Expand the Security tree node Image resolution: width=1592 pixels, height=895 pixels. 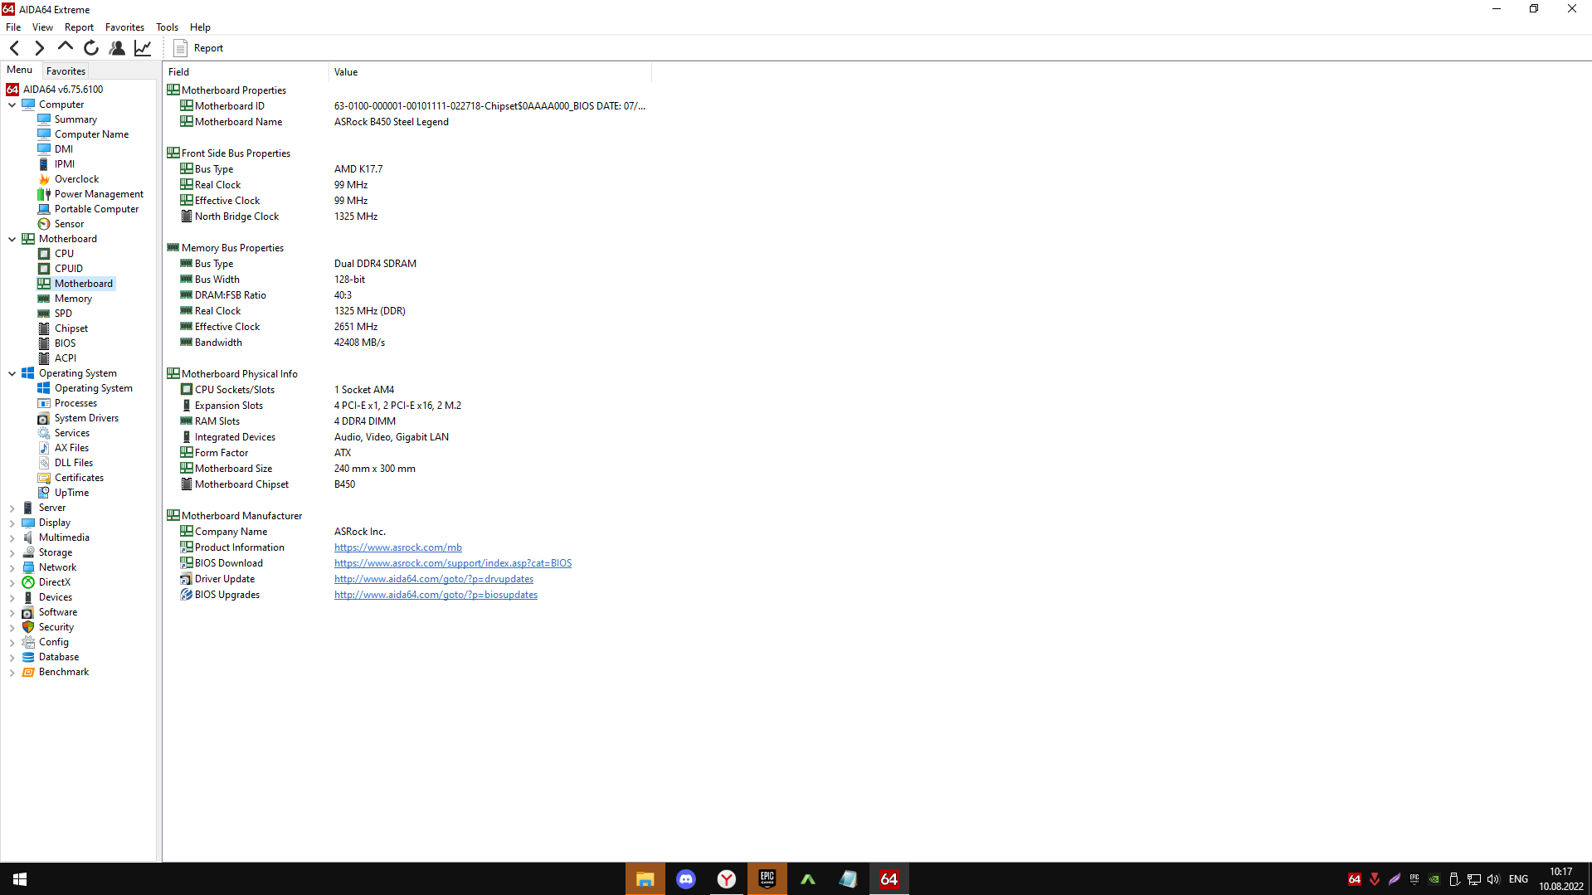(x=12, y=627)
